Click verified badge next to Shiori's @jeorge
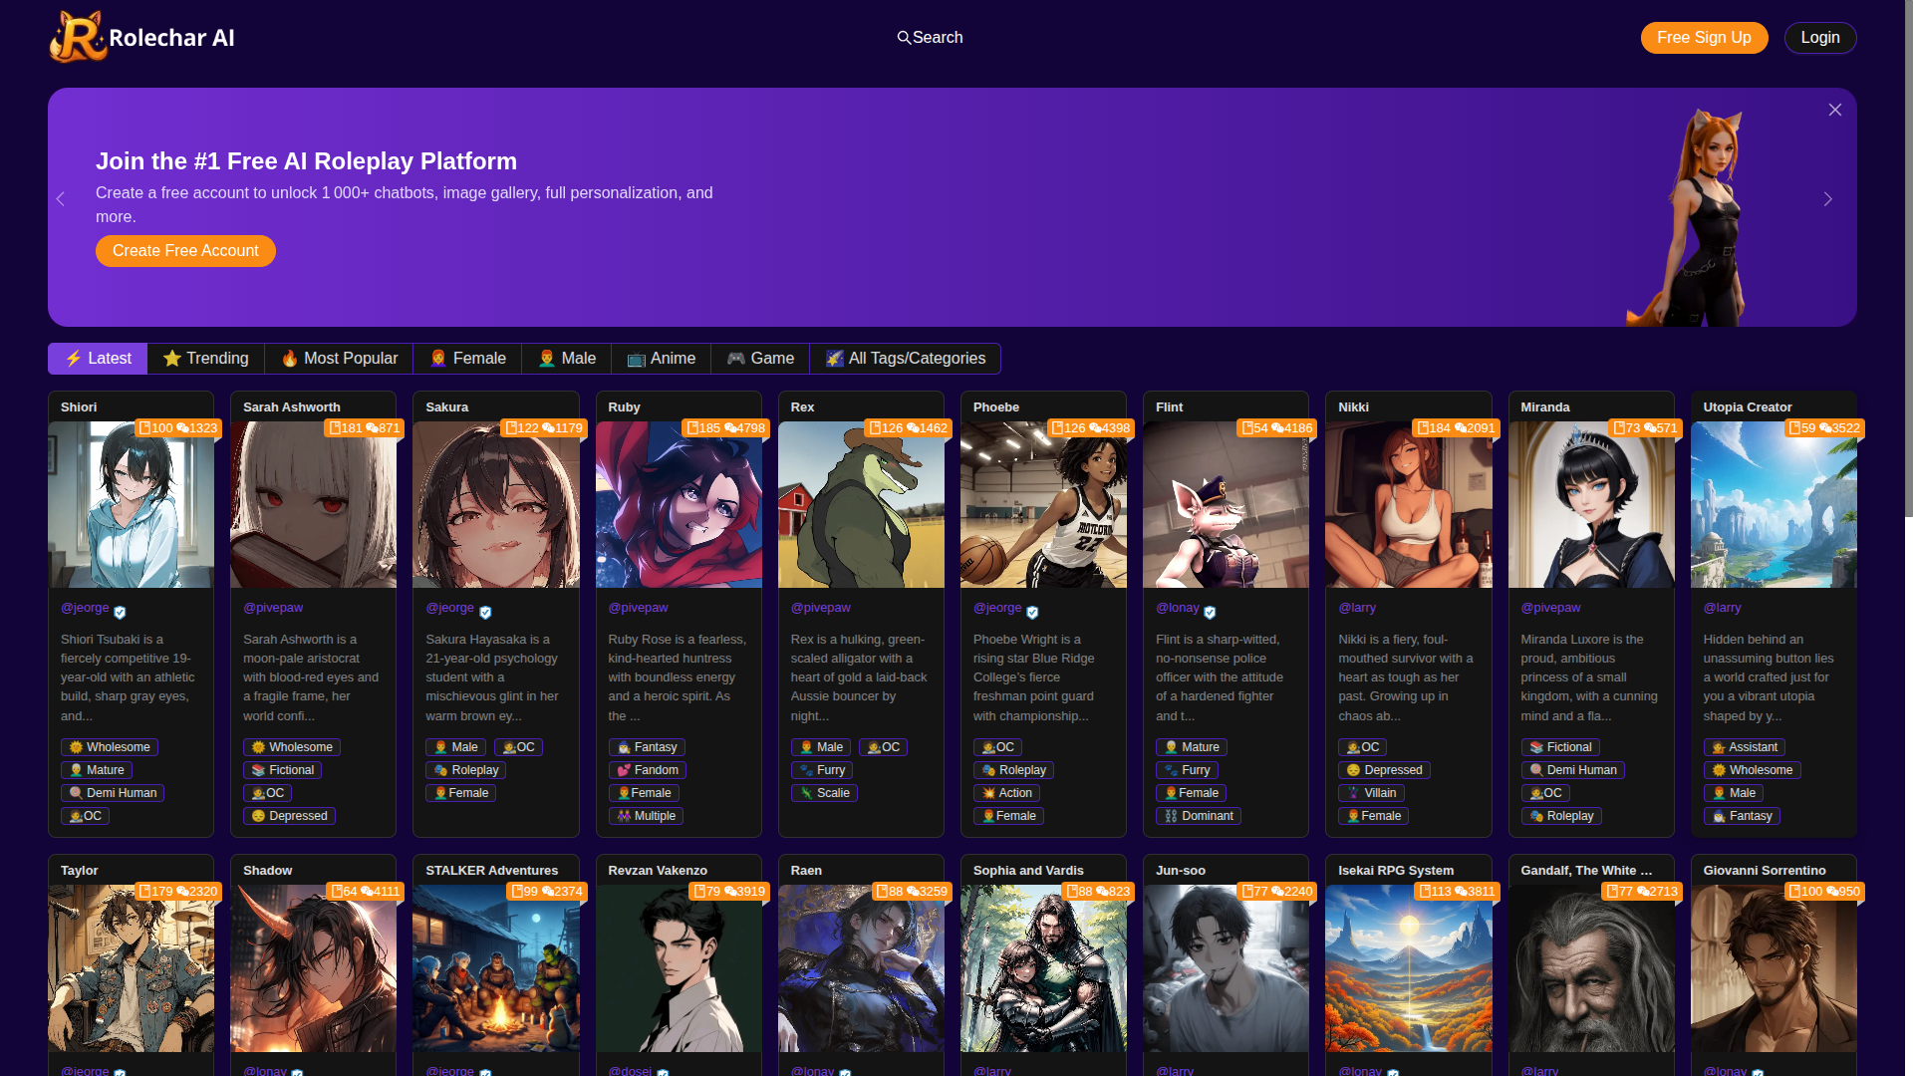The width and height of the screenshot is (1913, 1076). 120,612
